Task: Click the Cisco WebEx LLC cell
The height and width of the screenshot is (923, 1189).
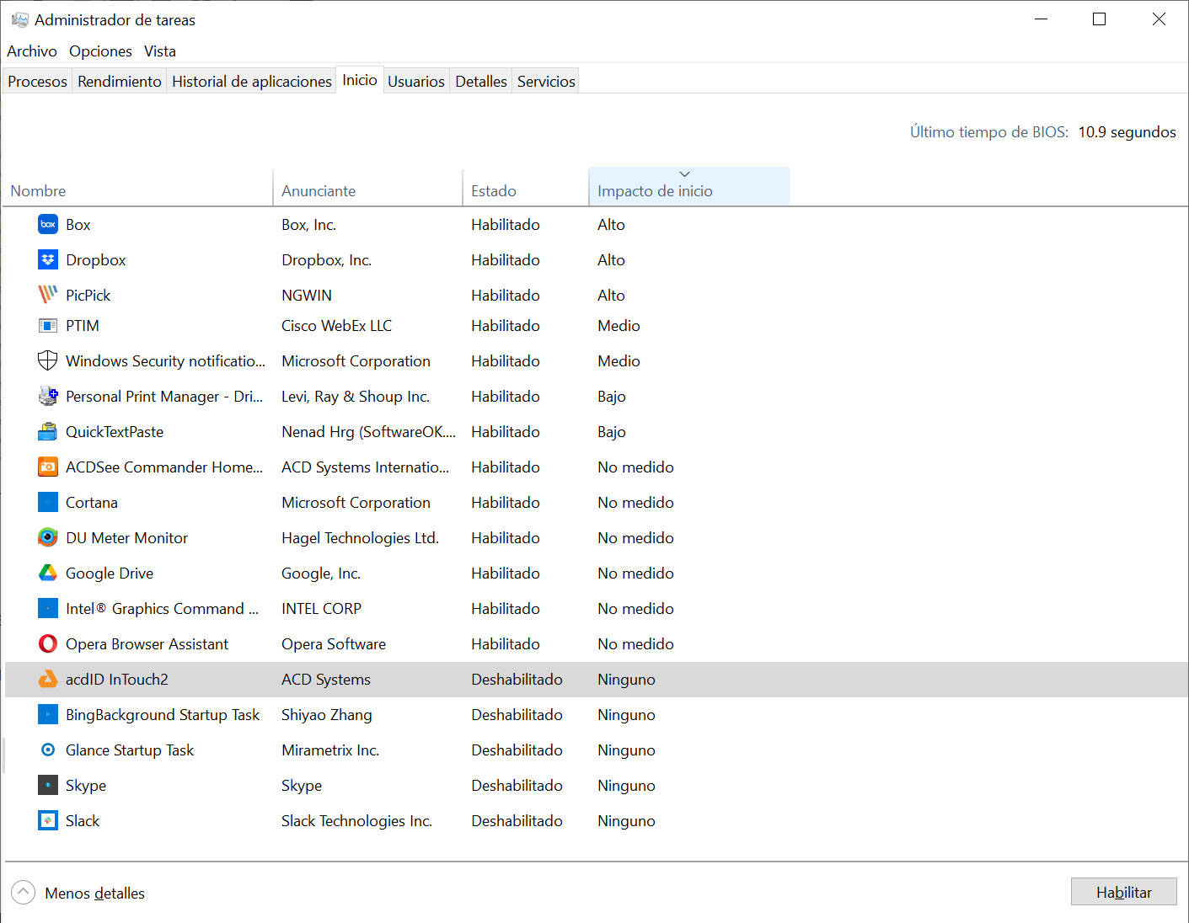Action: point(336,326)
